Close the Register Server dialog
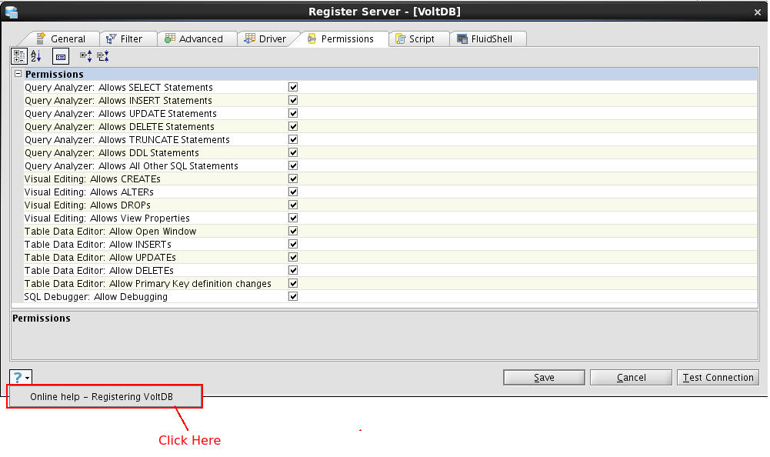 [x=757, y=12]
